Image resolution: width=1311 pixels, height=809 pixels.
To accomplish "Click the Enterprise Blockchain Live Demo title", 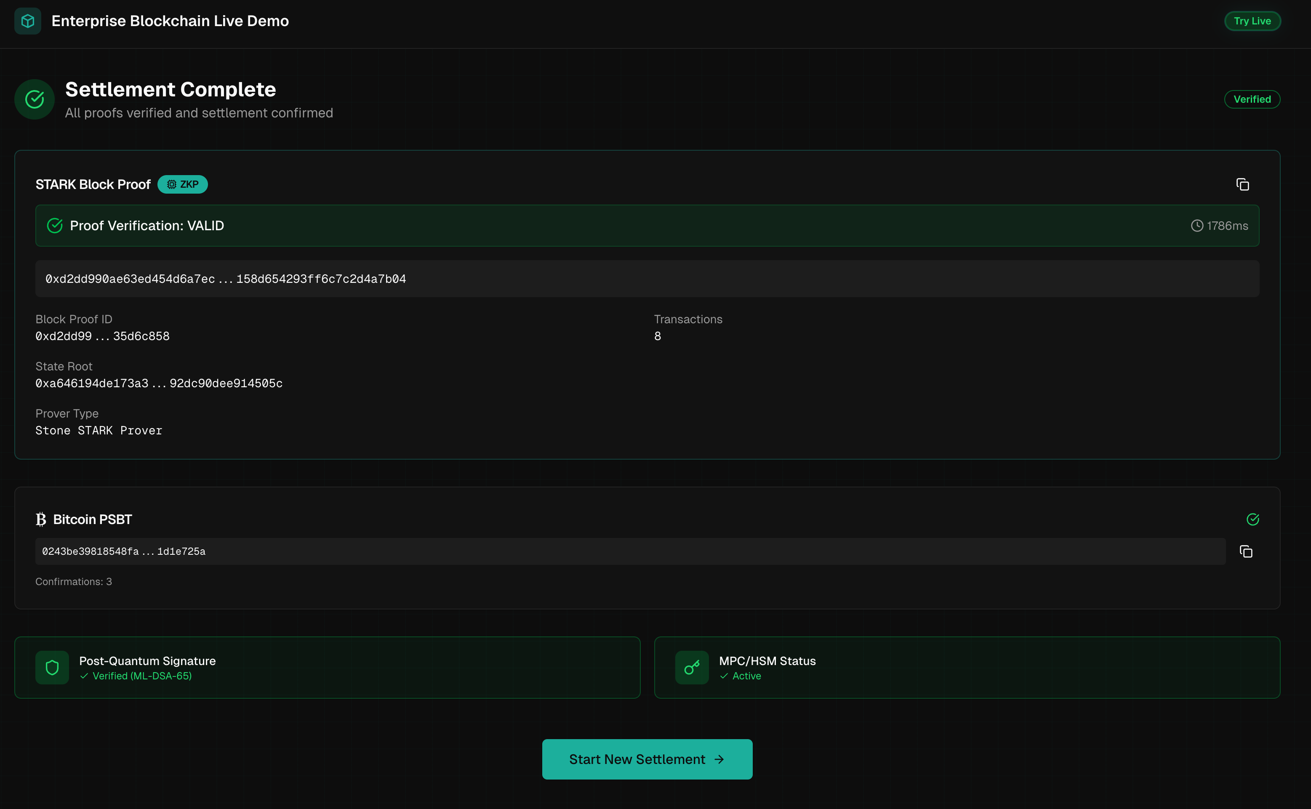I will 170,21.
